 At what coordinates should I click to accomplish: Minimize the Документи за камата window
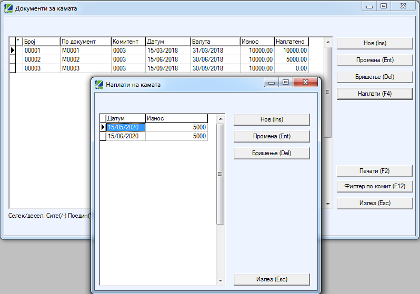[x=369, y=6]
